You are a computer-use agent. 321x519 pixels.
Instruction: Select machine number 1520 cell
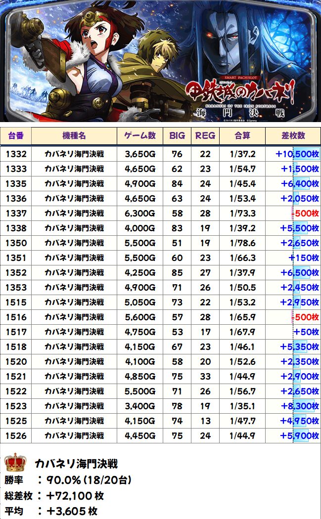[x=16, y=361]
